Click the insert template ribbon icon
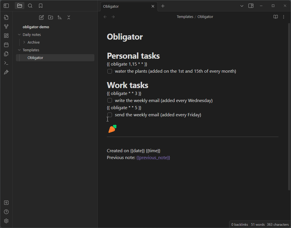The height and width of the screenshot is (228, 291). [x=6, y=54]
